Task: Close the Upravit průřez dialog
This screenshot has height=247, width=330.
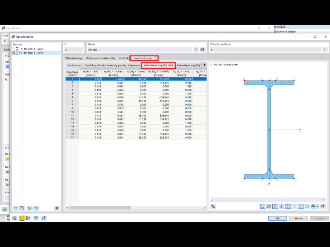Action: [x=326, y=36]
